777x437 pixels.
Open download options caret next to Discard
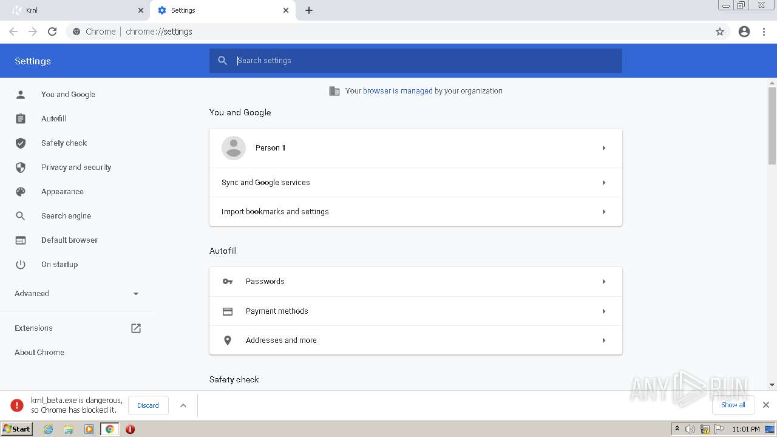pyautogui.click(x=183, y=405)
